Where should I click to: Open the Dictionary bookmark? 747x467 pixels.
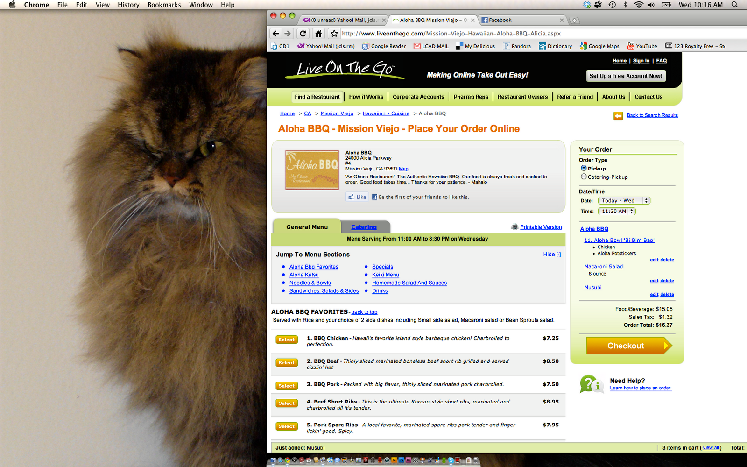click(x=556, y=46)
